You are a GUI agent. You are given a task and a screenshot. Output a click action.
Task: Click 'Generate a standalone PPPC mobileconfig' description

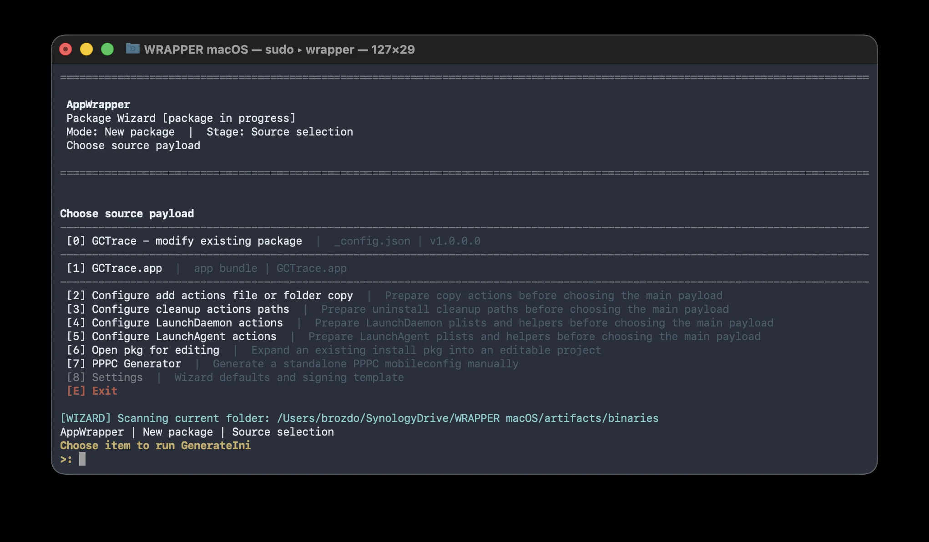366,364
